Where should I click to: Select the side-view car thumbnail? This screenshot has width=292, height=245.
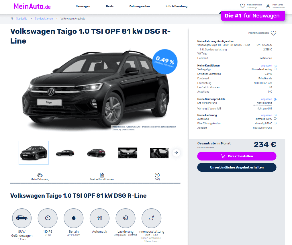(x=65, y=153)
